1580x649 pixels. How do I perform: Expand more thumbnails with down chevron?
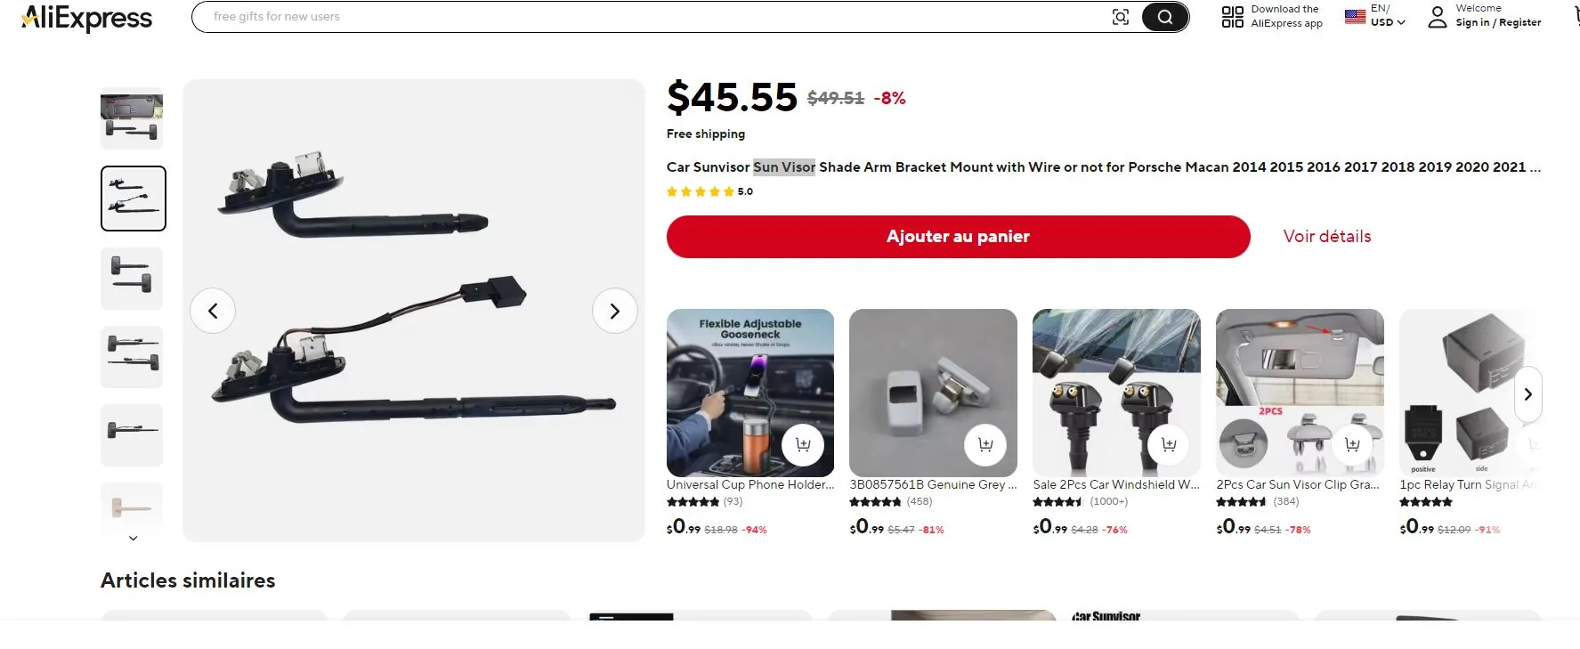133,538
